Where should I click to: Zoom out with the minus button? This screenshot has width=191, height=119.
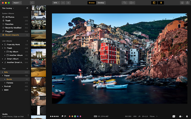click(x=63, y=3)
